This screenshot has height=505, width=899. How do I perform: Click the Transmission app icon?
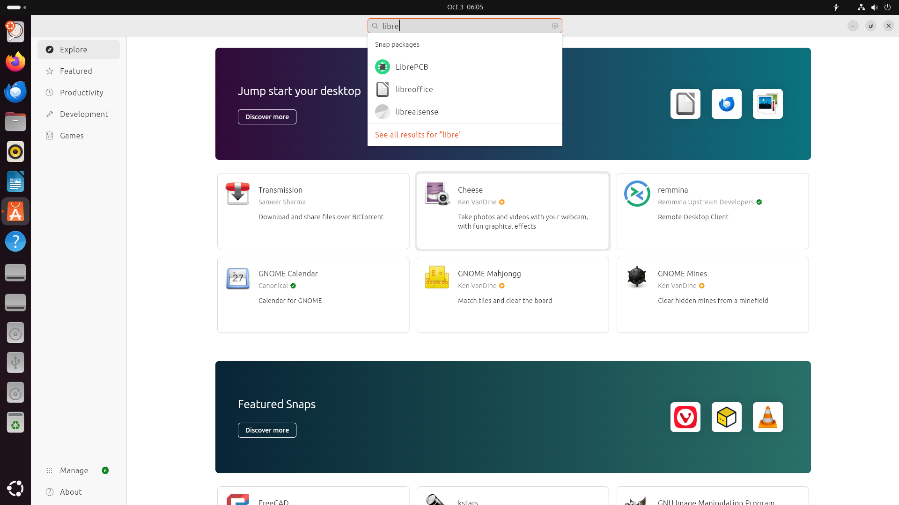click(x=238, y=194)
